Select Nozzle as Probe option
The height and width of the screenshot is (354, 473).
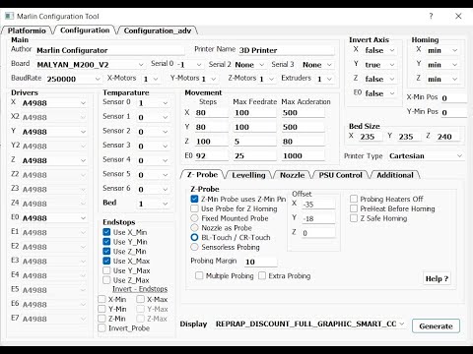pyautogui.click(x=194, y=227)
